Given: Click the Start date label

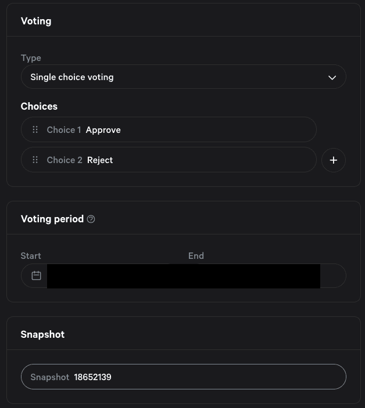Looking at the screenshot, I should point(31,256).
